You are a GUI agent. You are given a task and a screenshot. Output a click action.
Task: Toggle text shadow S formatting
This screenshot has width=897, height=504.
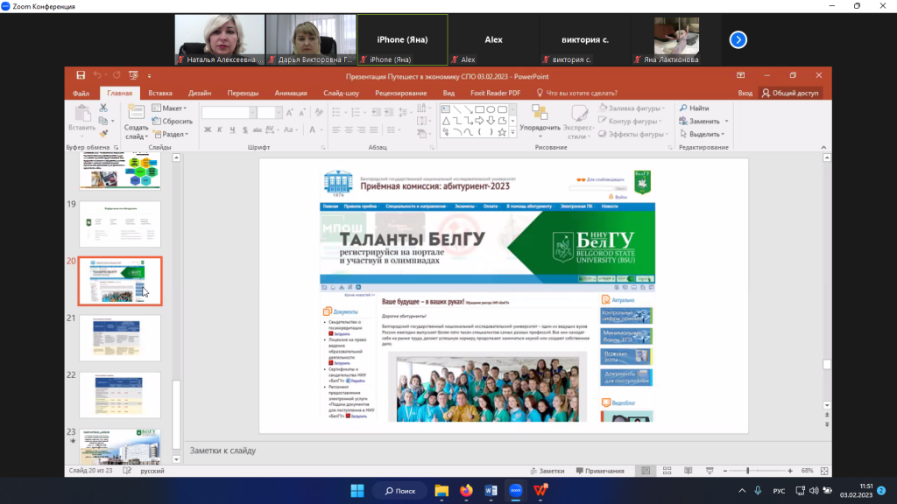245,130
